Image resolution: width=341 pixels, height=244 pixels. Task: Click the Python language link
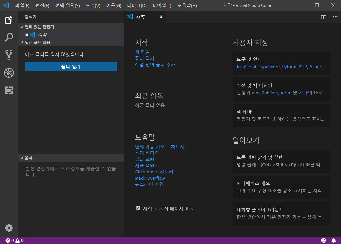pyautogui.click(x=289, y=67)
